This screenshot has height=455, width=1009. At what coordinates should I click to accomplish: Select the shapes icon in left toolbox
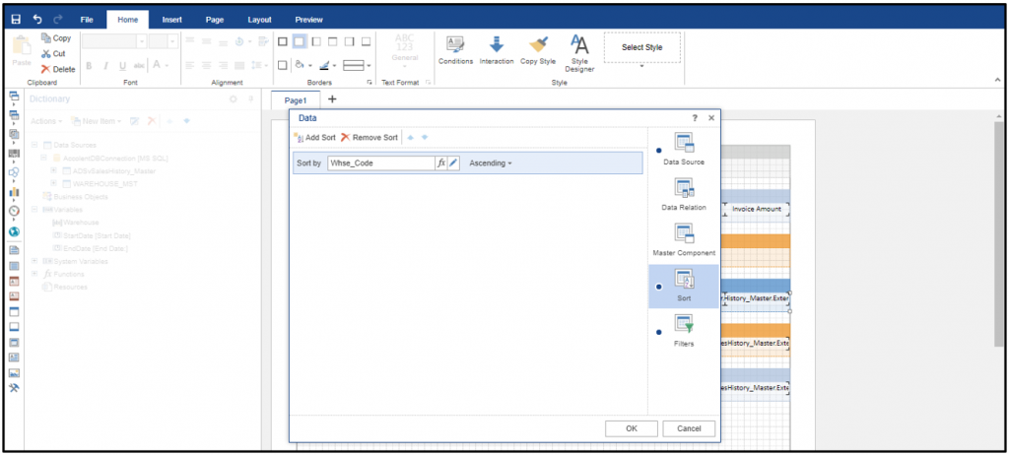click(x=14, y=171)
